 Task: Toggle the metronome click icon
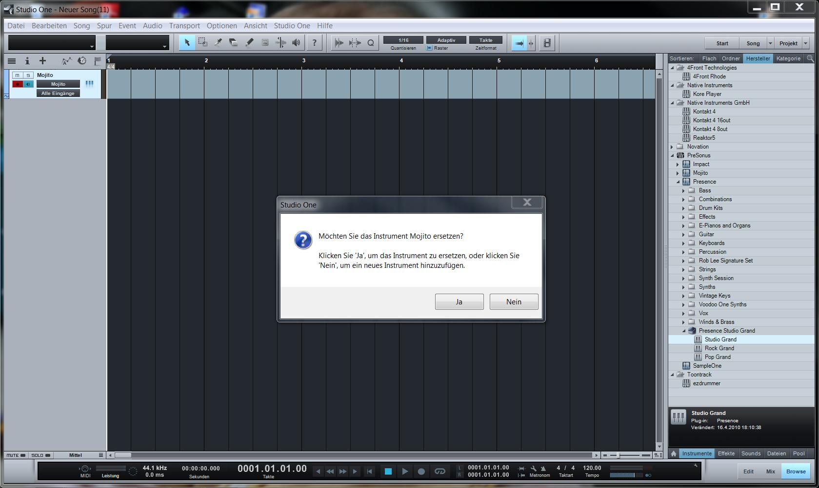pos(543,469)
